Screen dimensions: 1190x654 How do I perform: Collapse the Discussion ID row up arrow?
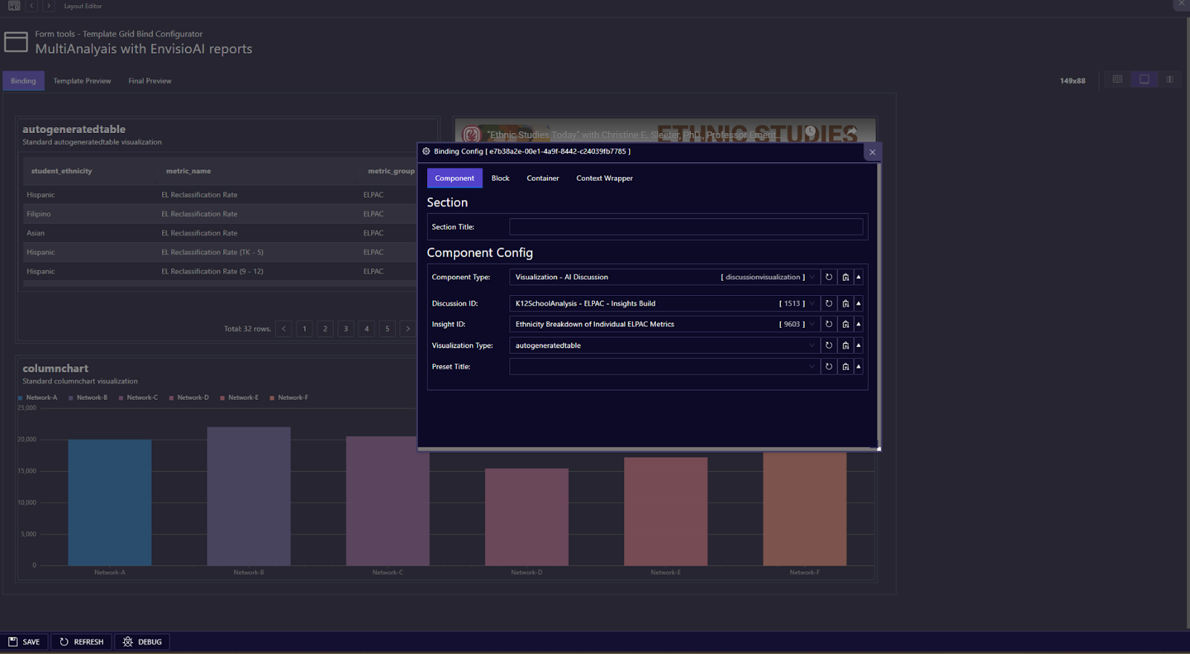(858, 303)
